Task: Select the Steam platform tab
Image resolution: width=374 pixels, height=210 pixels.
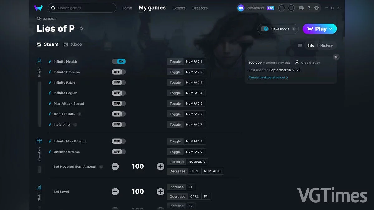Action: [x=48, y=44]
